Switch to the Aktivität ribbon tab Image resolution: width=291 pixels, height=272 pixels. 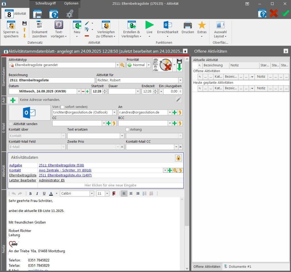pos(15,14)
